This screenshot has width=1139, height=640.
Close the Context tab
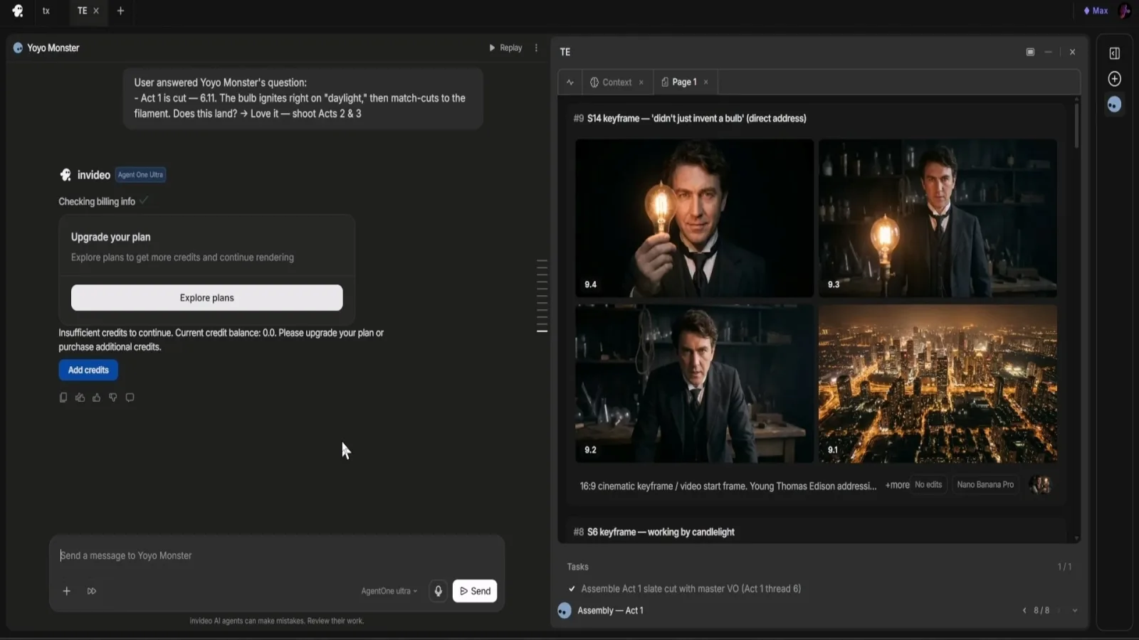(x=641, y=82)
